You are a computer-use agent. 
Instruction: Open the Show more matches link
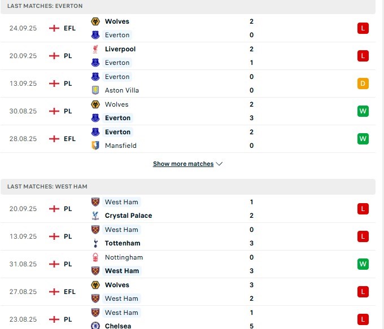tap(183, 164)
